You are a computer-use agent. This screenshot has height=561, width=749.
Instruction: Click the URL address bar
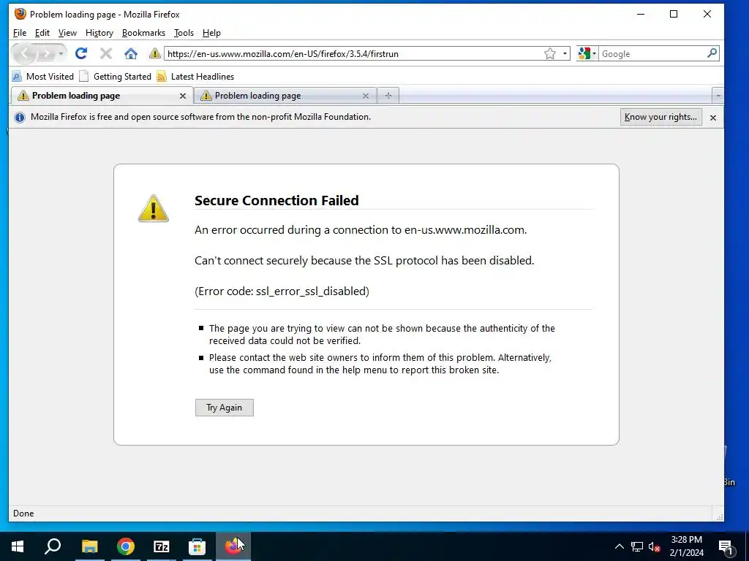click(x=353, y=54)
